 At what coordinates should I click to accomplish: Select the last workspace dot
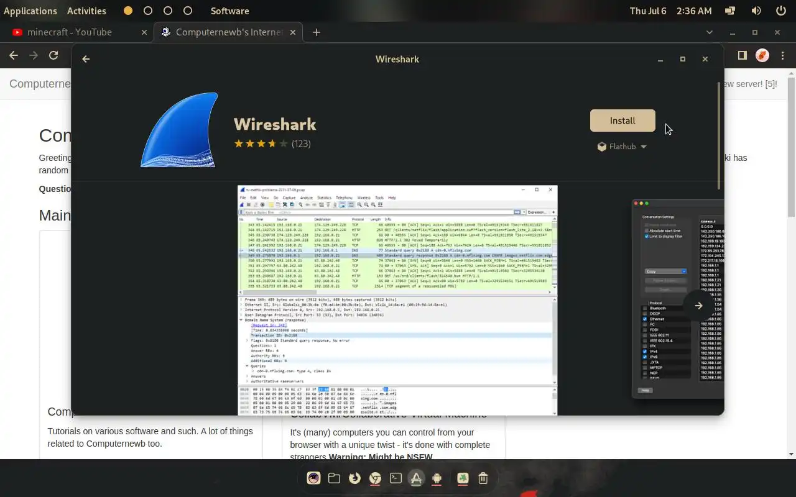(x=188, y=11)
